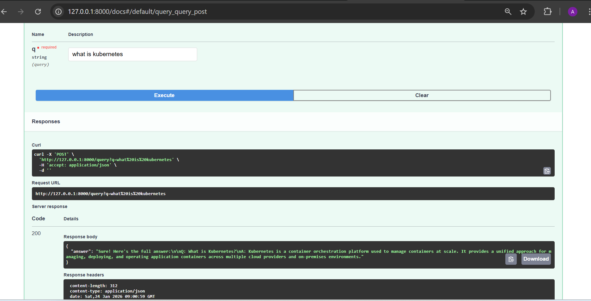Select the 'Curl' label
The height and width of the screenshot is (301, 591).
pos(36,145)
